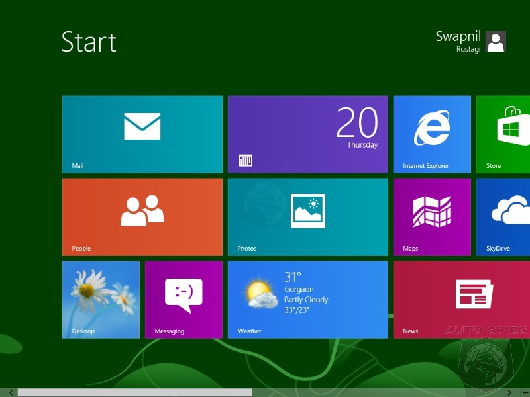Viewport: 530px width, 397px height.
Task: Launch the Internet Explorer tile
Action: pyautogui.click(x=432, y=134)
